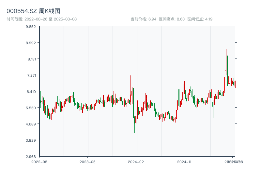Click the y-axis label 3.829
Image resolution: width=261 pixels, height=195 pixels.
point(31,140)
